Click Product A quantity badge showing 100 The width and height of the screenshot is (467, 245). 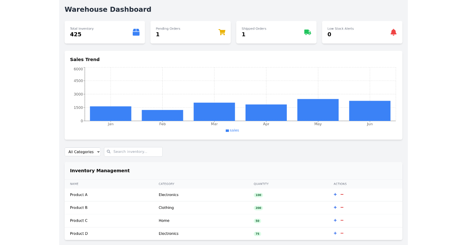[258, 195]
